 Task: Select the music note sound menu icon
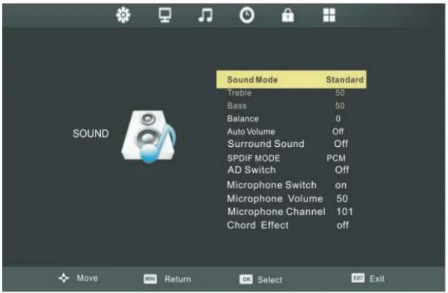(205, 15)
